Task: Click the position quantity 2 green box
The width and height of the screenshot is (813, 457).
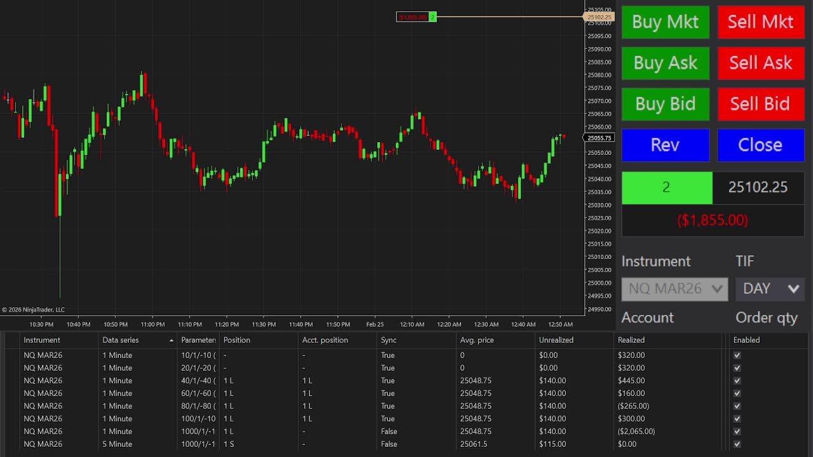Action: pyautogui.click(x=667, y=188)
